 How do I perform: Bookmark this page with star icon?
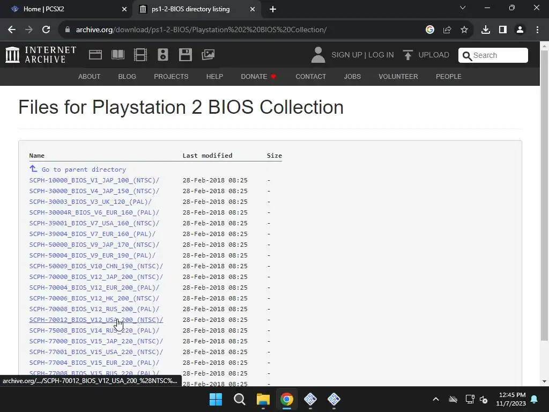(x=464, y=30)
